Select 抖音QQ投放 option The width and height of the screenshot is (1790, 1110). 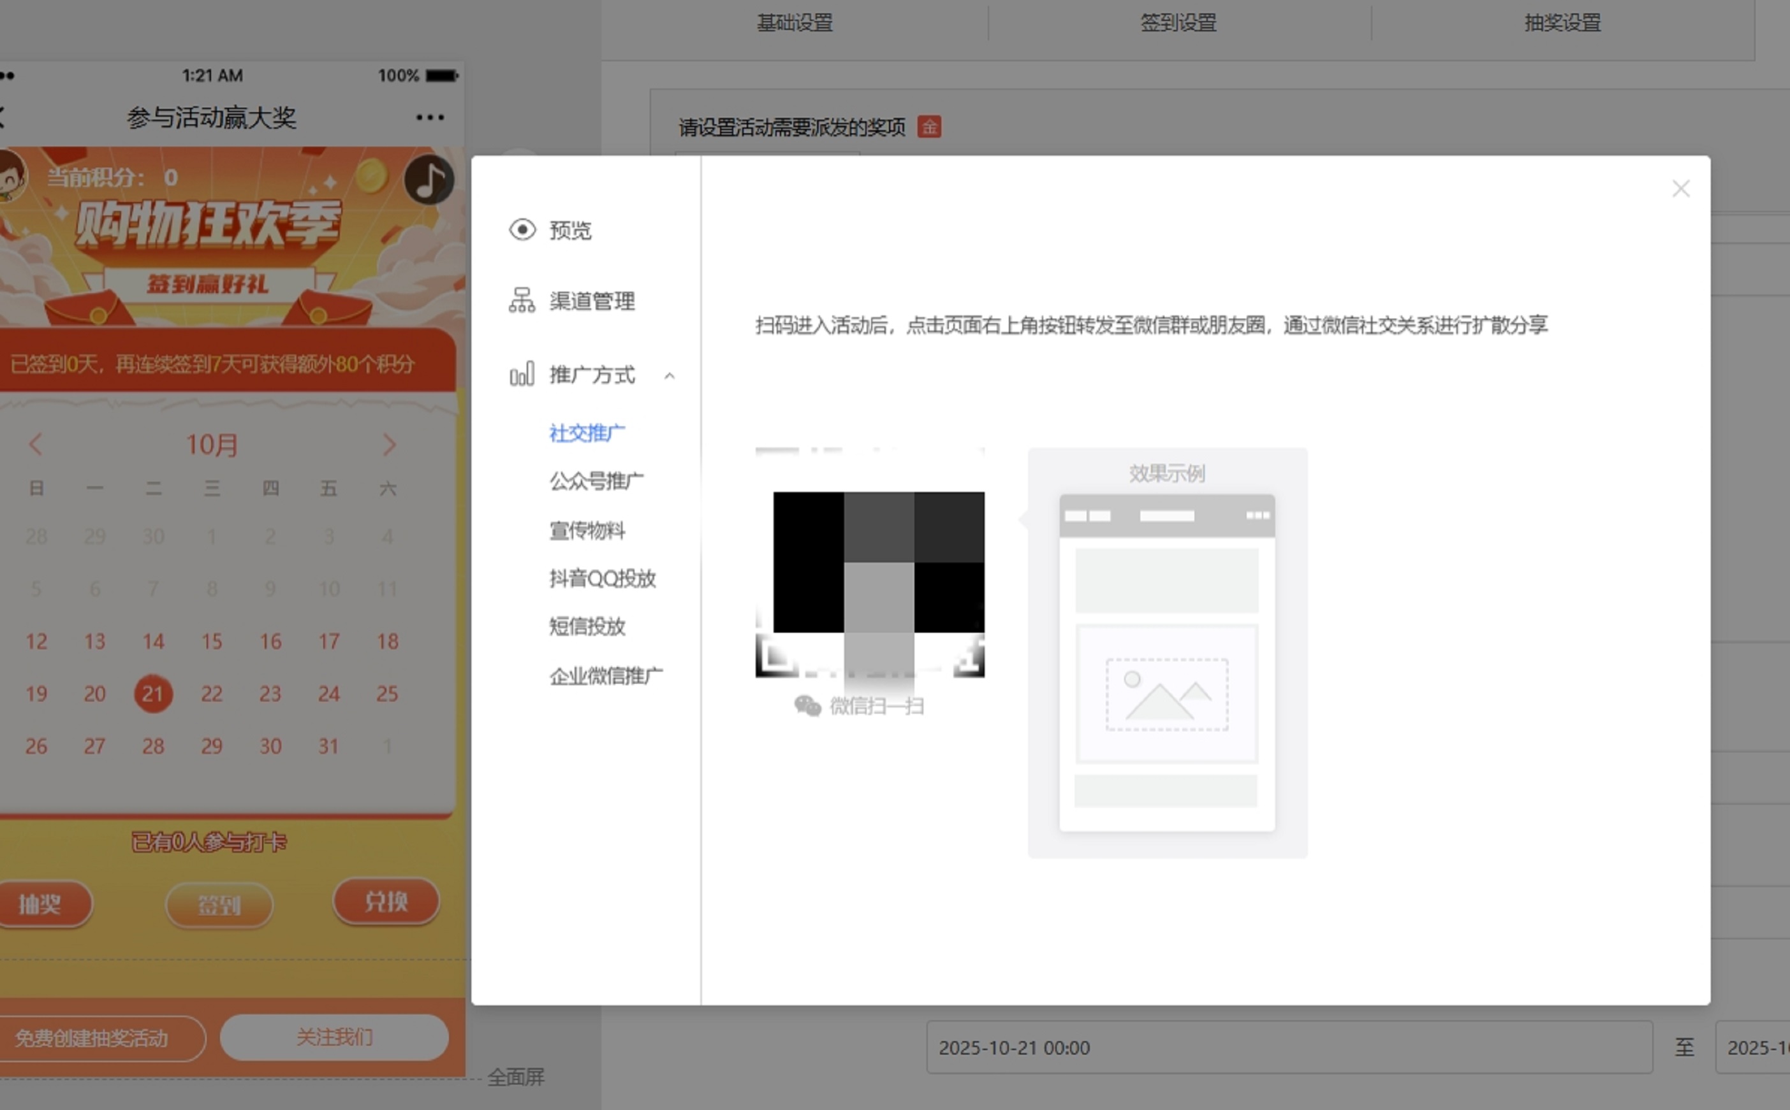[x=602, y=579]
